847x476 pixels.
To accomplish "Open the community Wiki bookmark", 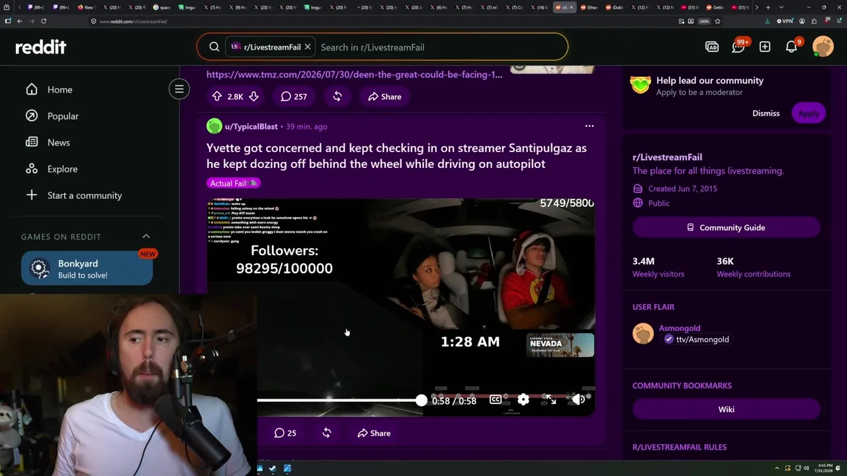I will pyautogui.click(x=727, y=409).
